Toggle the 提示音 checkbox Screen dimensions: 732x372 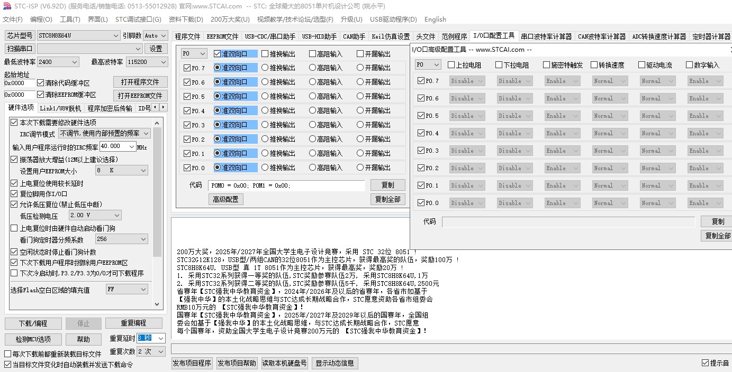click(715, 363)
